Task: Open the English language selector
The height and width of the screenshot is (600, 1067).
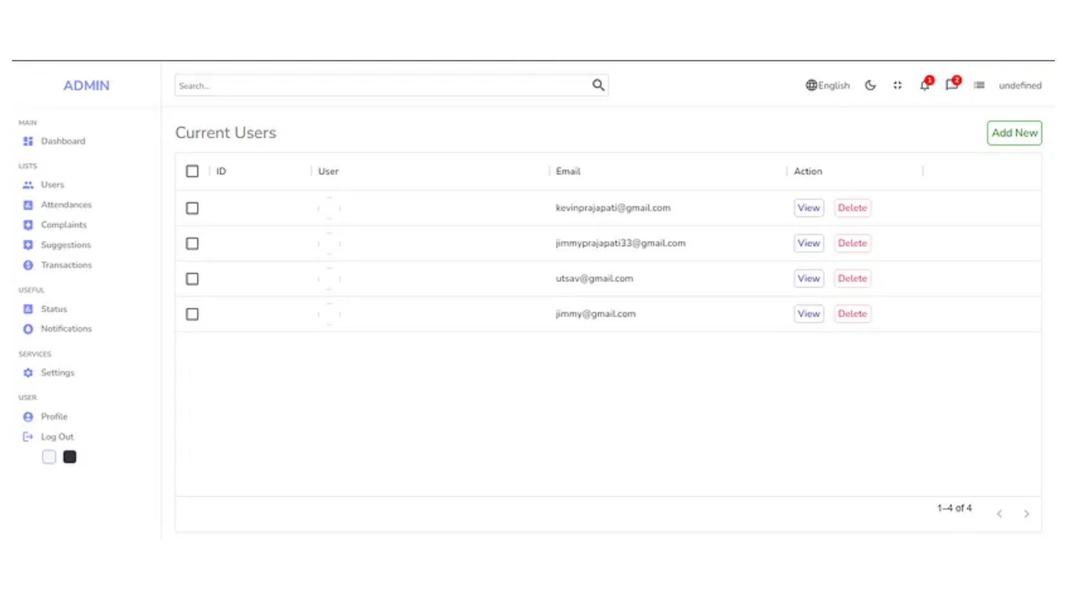Action: 834,86
